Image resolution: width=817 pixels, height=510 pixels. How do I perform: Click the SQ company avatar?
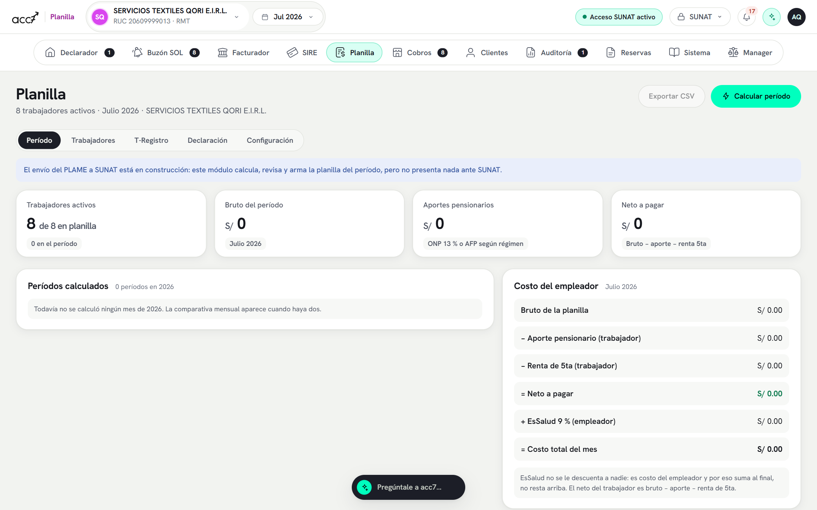click(100, 17)
